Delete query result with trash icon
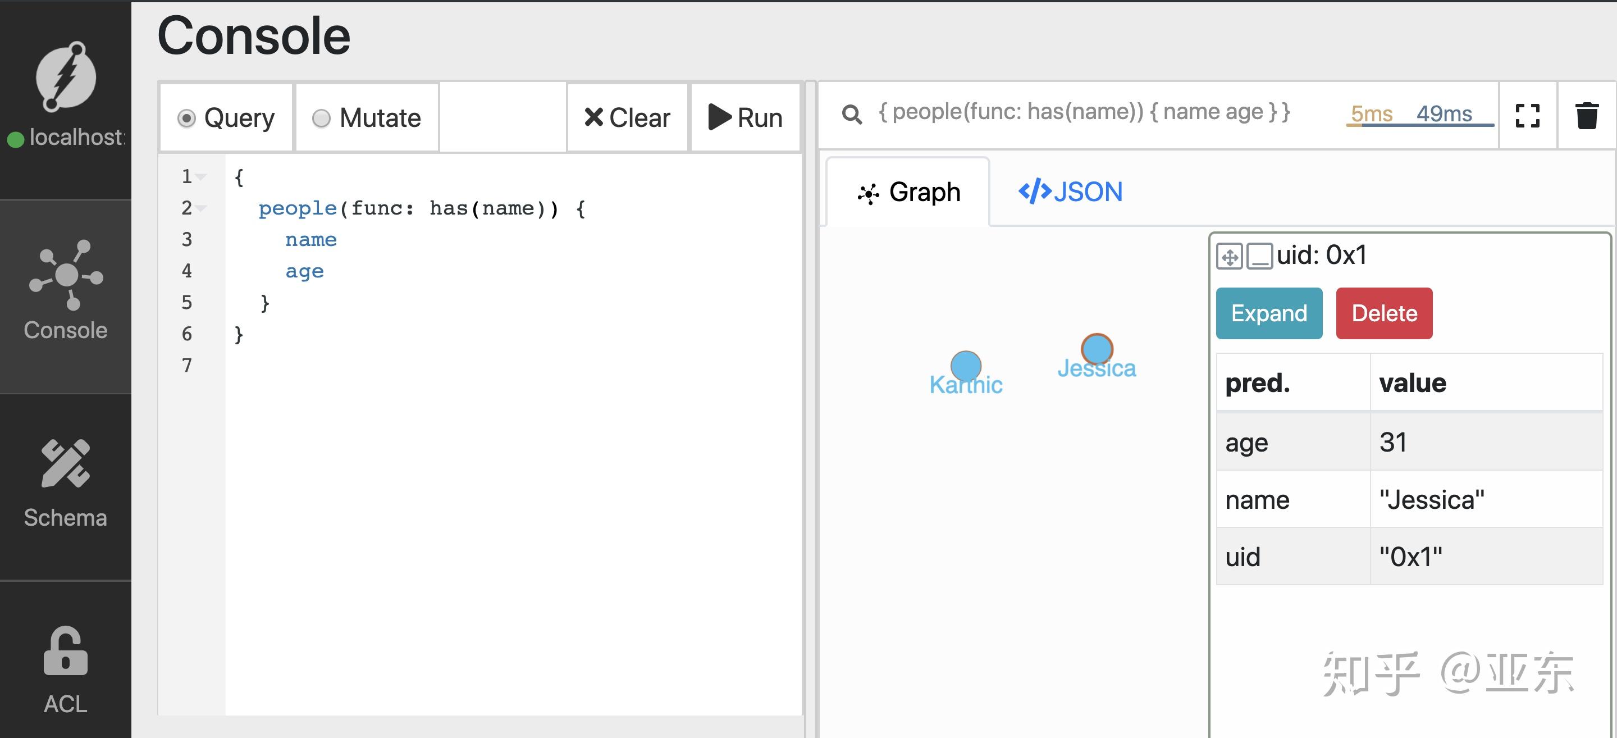The image size is (1617, 738). [1586, 116]
